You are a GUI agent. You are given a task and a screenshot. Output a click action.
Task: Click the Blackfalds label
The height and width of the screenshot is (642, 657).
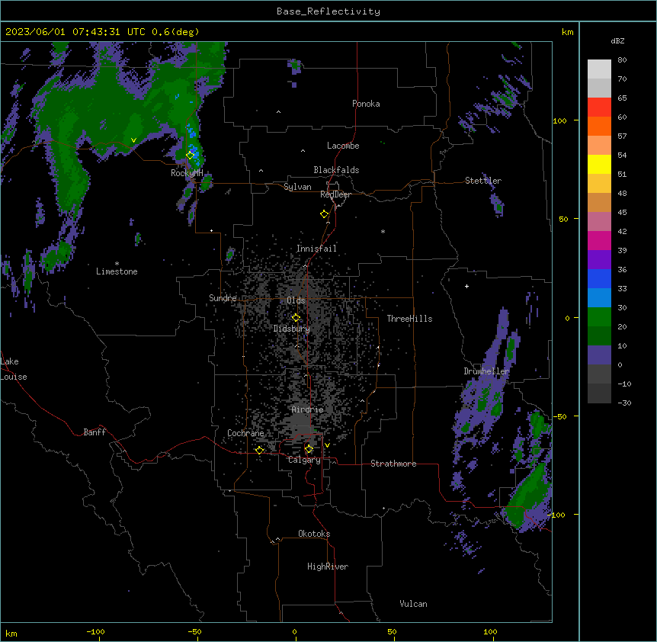tap(336, 170)
